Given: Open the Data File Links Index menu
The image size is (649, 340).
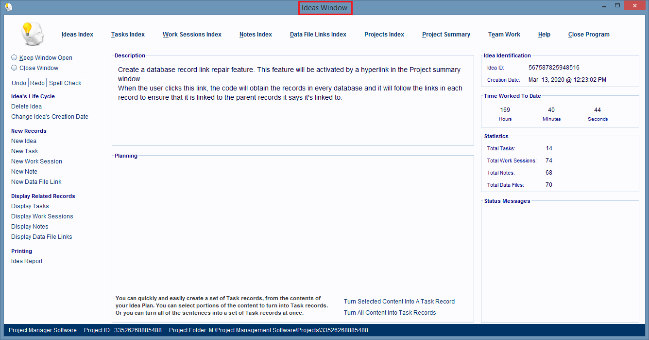Looking at the screenshot, I should click(318, 35).
